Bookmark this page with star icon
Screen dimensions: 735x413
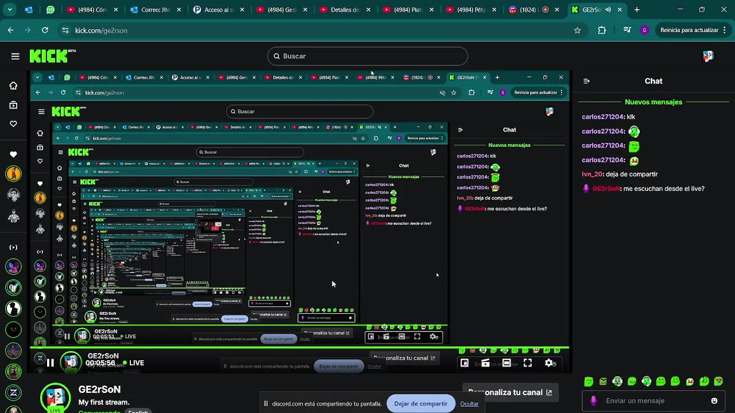click(577, 30)
